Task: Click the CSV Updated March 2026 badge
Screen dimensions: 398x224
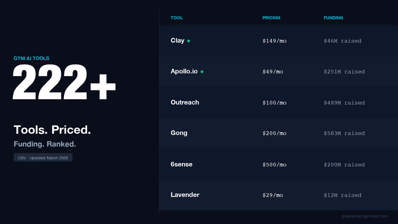Action: coord(43,158)
